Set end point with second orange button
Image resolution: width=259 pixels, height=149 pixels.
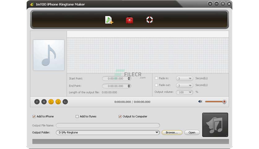tap(58, 102)
